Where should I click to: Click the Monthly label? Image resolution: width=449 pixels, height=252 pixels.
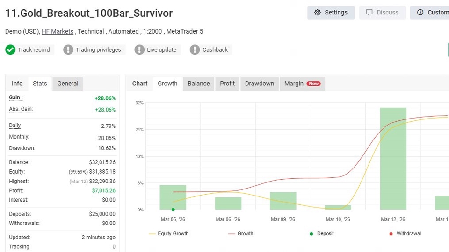[x=19, y=137]
